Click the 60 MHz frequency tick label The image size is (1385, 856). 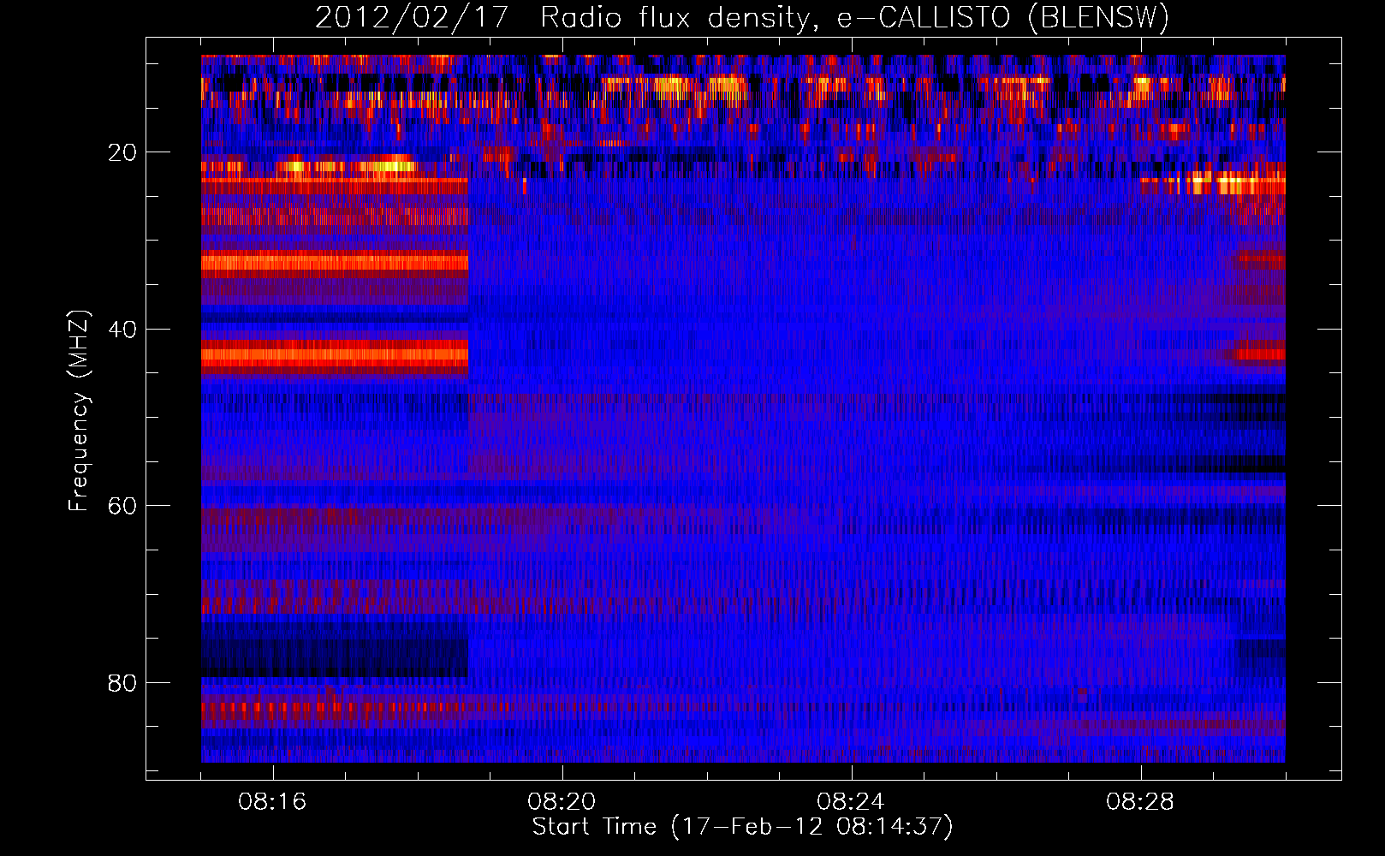123,506
